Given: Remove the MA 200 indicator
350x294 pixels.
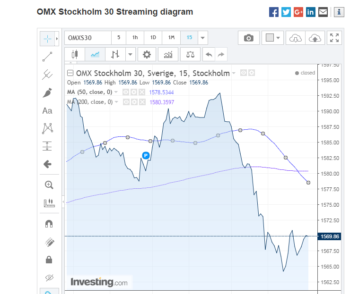Looking at the screenshot, I should tap(142, 102).
